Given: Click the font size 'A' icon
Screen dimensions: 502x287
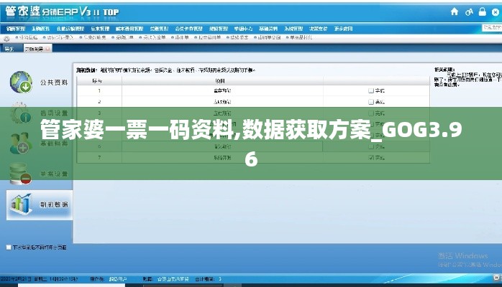Looking at the screenshot, I should [x=469, y=12].
